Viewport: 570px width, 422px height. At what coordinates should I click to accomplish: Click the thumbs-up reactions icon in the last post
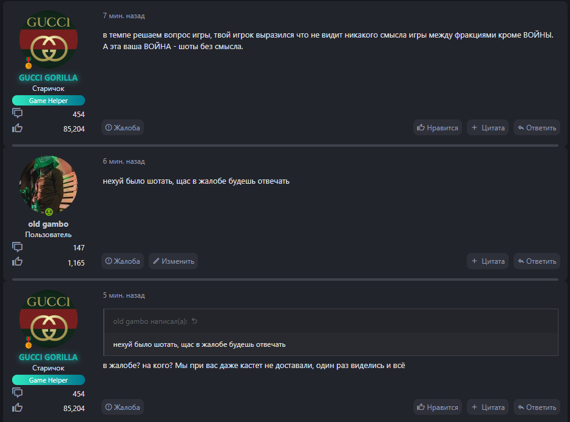[x=18, y=407]
